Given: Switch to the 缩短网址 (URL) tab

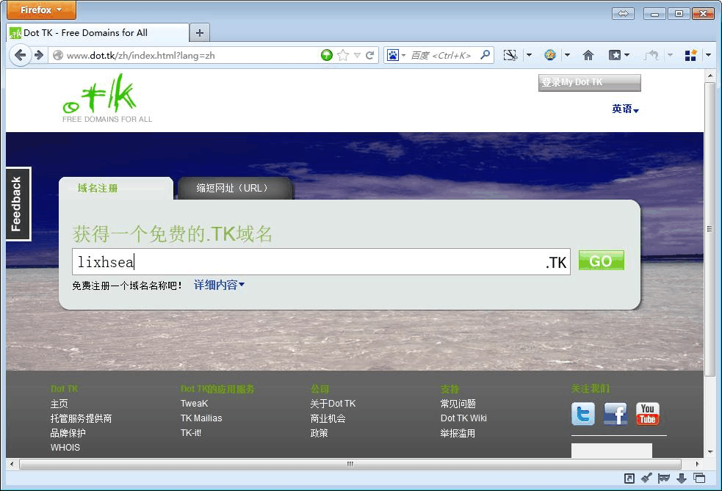Looking at the screenshot, I should pyautogui.click(x=234, y=188).
